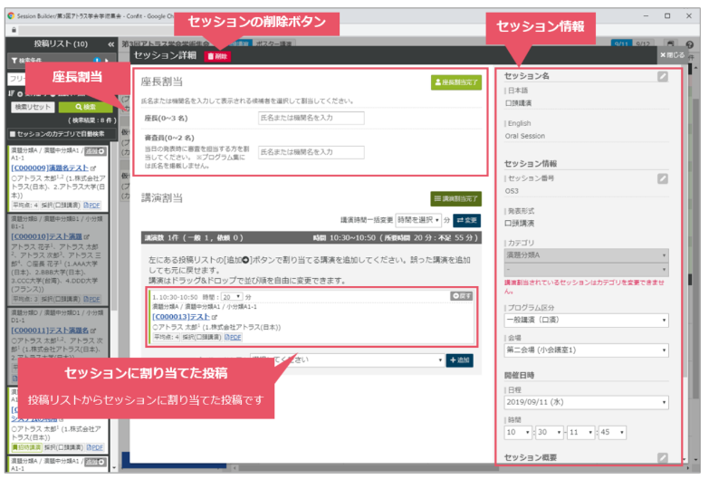Edit セッション概要 with the pencil icon
The image size is (709, 479).
click(663, 458)
